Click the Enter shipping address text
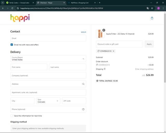This screenshot has height=133, width=166. (x=144, y=69)
